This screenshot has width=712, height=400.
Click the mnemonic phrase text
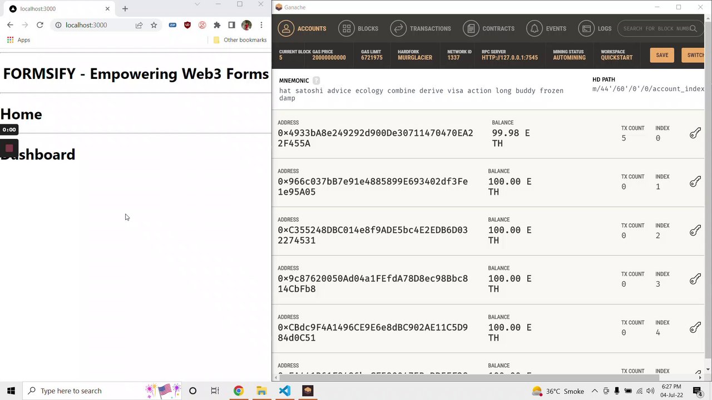421,94
